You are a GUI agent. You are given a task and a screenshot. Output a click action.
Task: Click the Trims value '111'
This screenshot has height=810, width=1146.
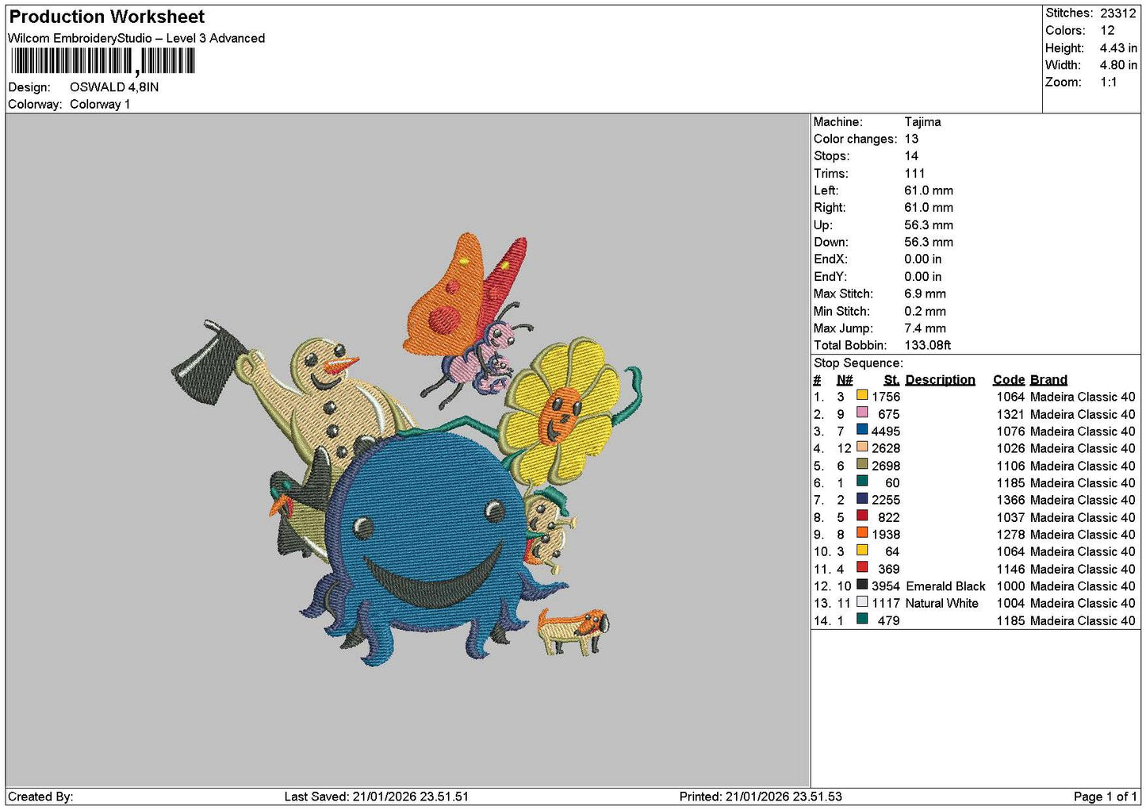[914, 174]
